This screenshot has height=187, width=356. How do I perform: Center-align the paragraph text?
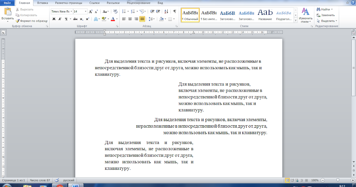pyautogui.click(x=130, y=19)
